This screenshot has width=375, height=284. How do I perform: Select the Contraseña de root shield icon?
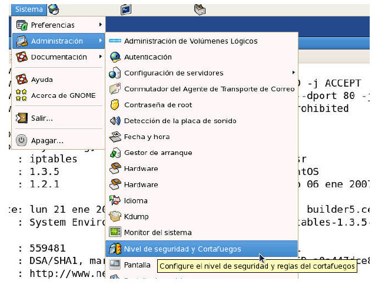point(115,105)
